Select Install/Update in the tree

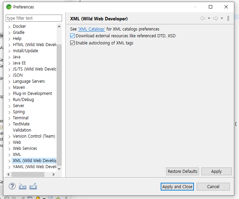[25, 51]
